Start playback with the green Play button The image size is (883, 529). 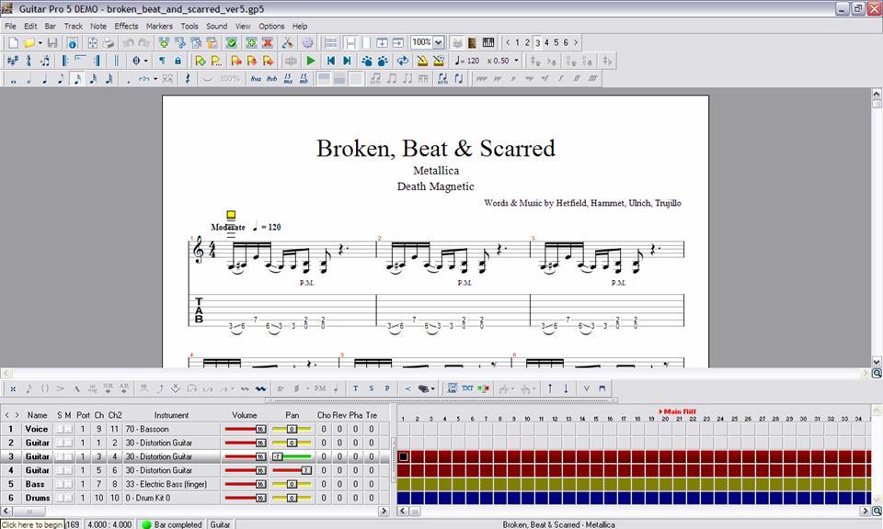click(312, 61)
